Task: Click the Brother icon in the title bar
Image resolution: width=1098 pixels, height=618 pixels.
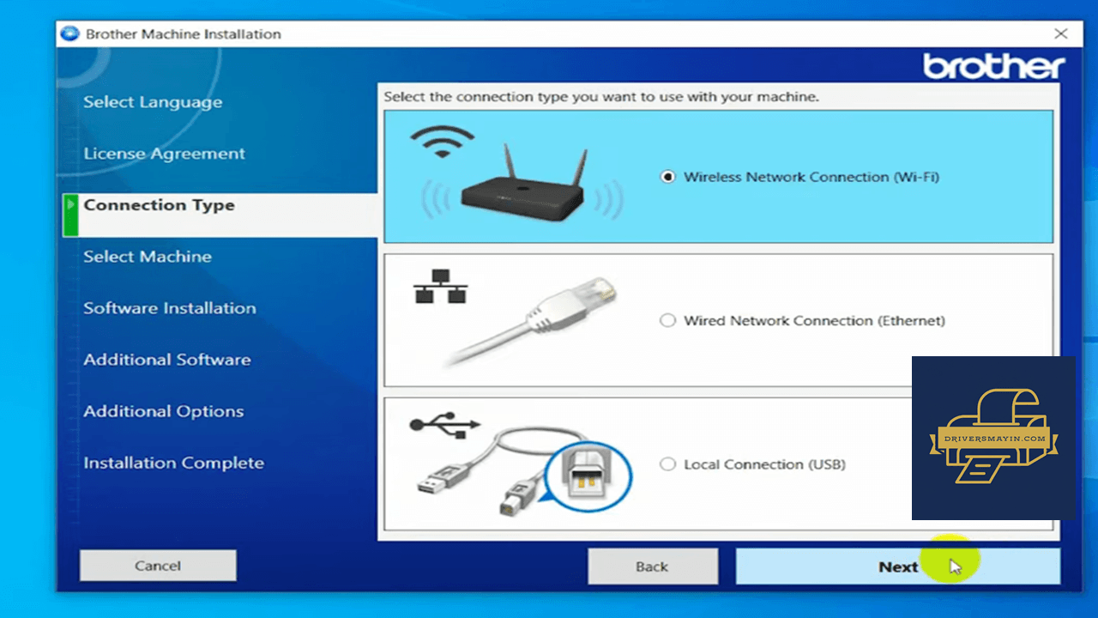Action: (69, 34)
